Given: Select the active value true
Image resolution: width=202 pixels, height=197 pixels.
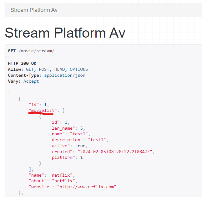Looking at the screenshot, I should [80, 146].
